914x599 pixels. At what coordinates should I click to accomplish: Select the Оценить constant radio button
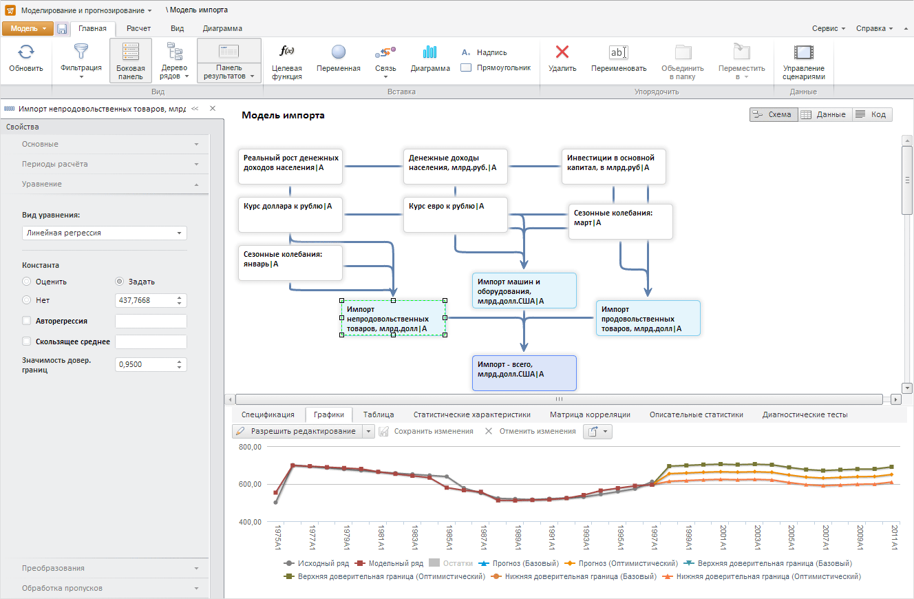(x=27, y=282)
